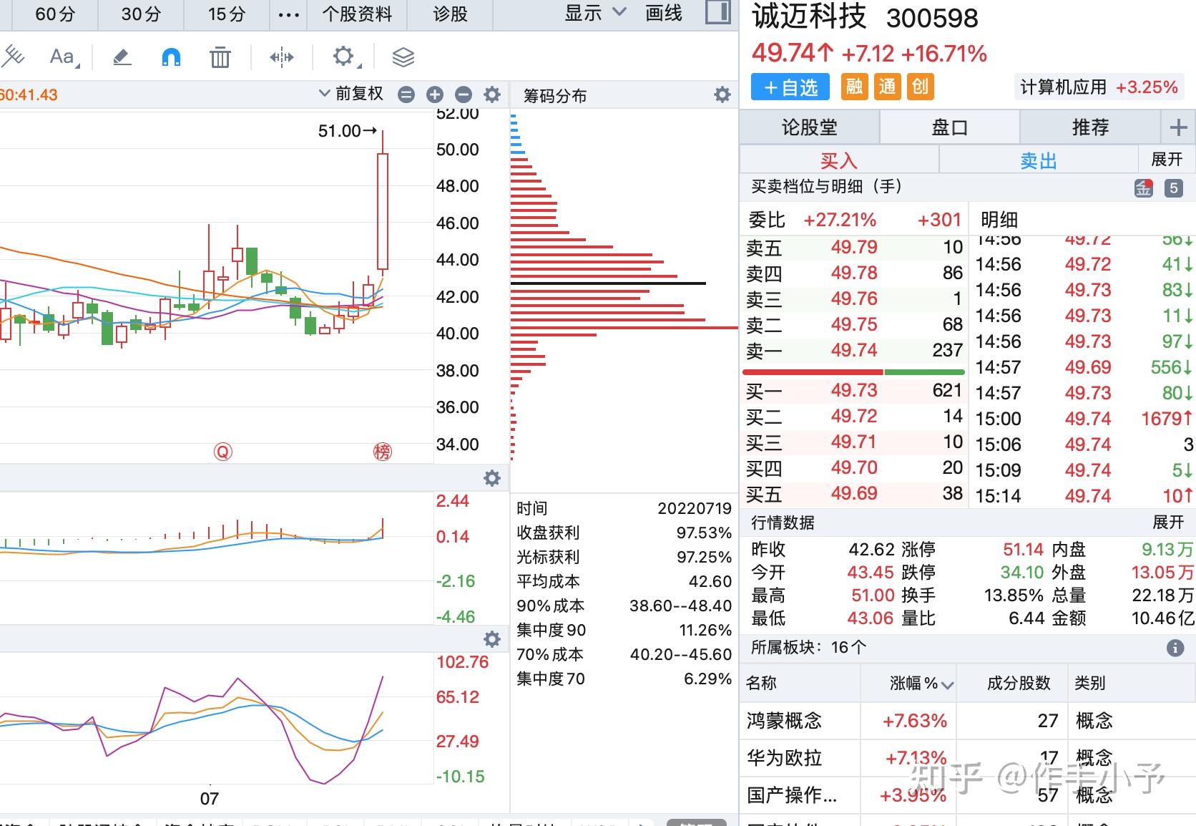This screenshot has height=826, width=1196.
Task: Click the 金 icon with red dot
Action: pos(1144,188)
